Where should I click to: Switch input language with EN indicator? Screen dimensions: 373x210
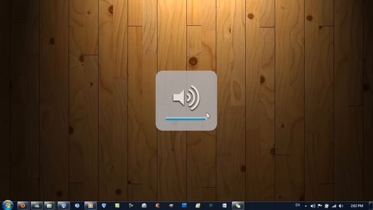[x=298, y=205]
